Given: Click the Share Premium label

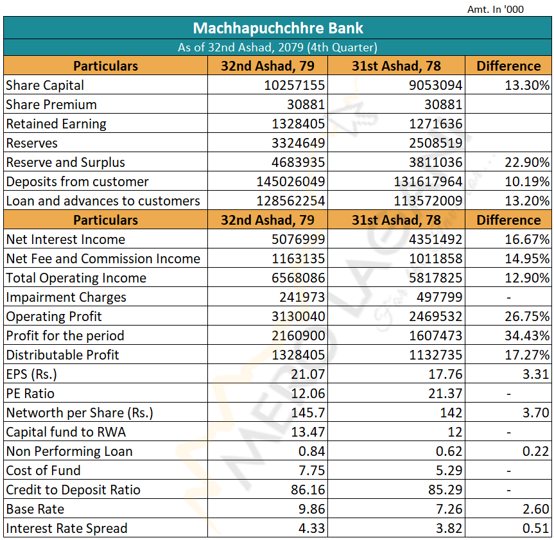Looking at the screenshot, I should [x=51, y=105].
